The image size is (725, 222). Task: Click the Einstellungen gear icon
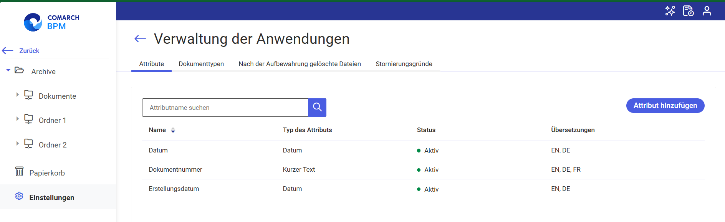tap(19, 196)
